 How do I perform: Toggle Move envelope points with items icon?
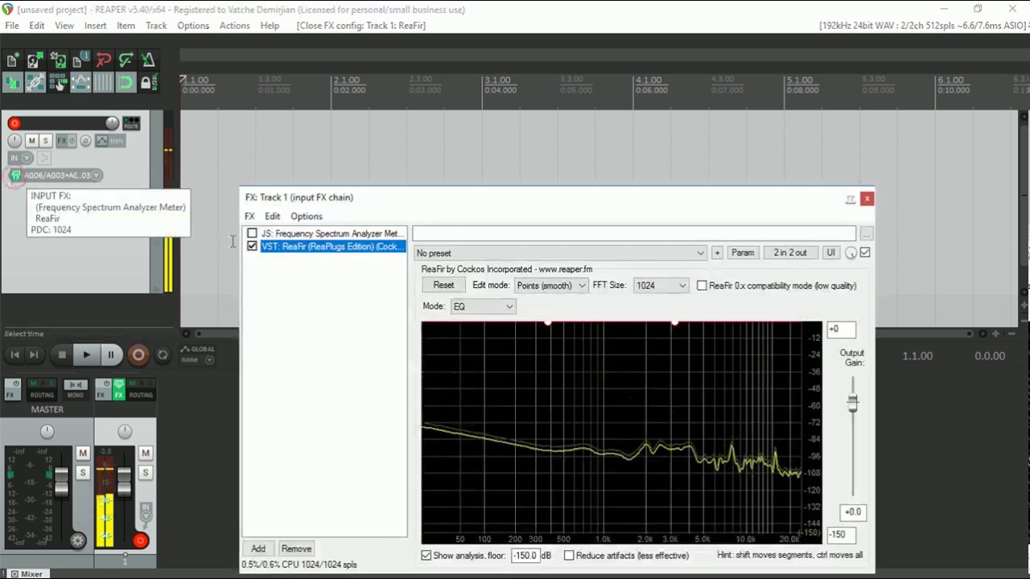(80, 82)
